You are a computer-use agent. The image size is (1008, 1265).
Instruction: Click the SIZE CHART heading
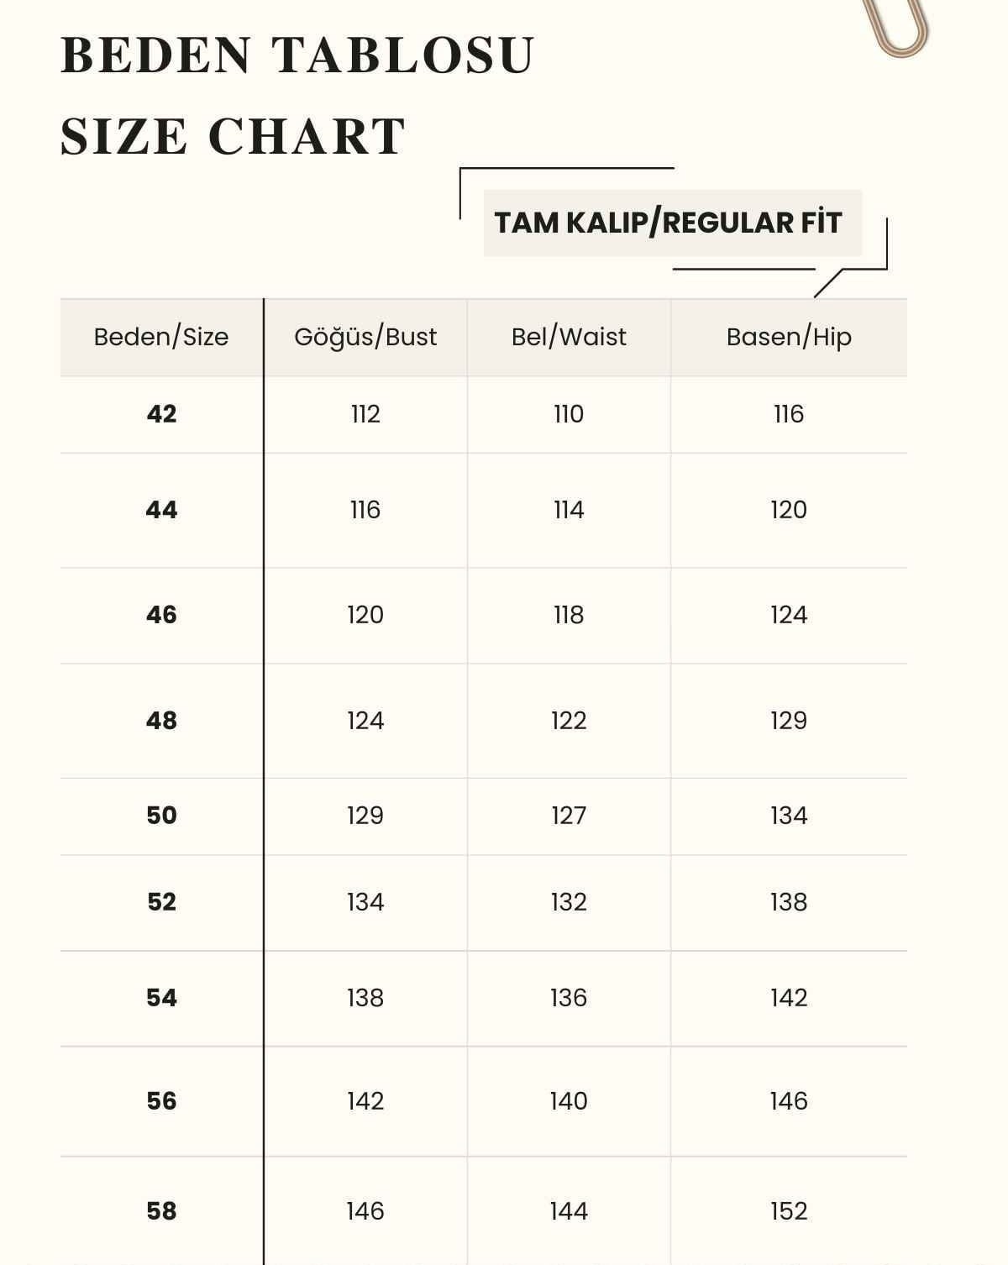tap(233, 136)
